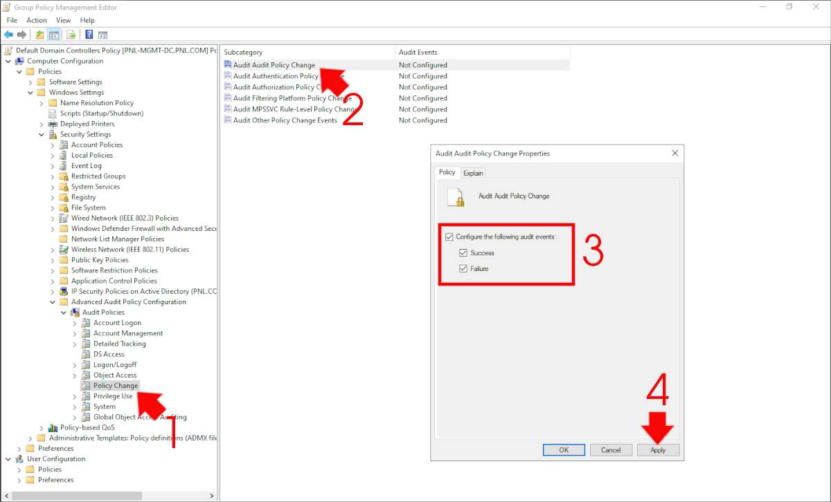831x502 pixels.
Task: Click the DS Access node icon
Action: coord(87,354)
